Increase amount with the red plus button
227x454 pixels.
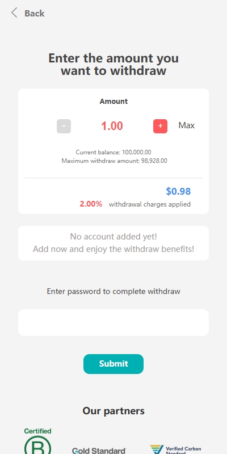point(160,126)
